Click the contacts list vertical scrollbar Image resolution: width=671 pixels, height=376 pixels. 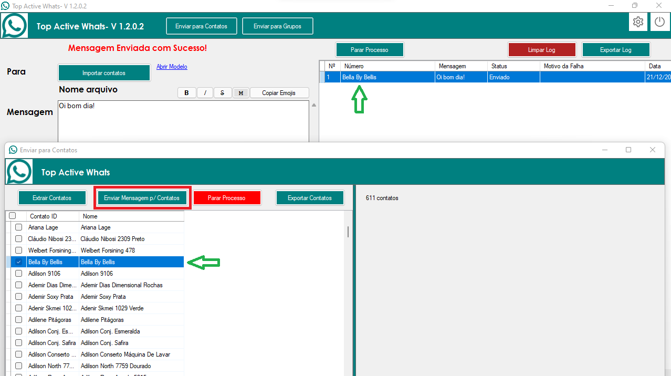[x=348, y=232]
